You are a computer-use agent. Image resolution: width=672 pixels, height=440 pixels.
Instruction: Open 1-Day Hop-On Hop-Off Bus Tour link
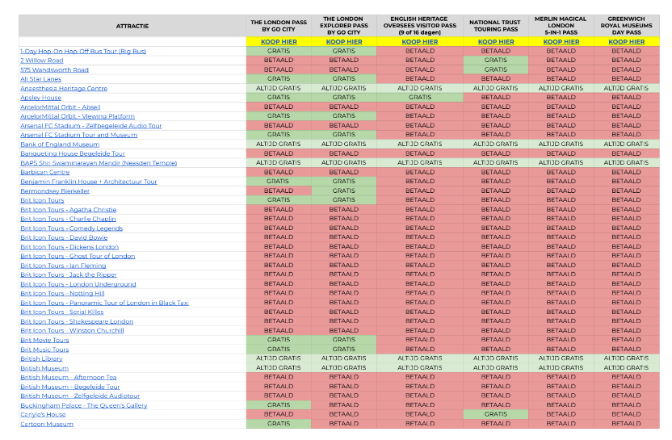[83, 51]
